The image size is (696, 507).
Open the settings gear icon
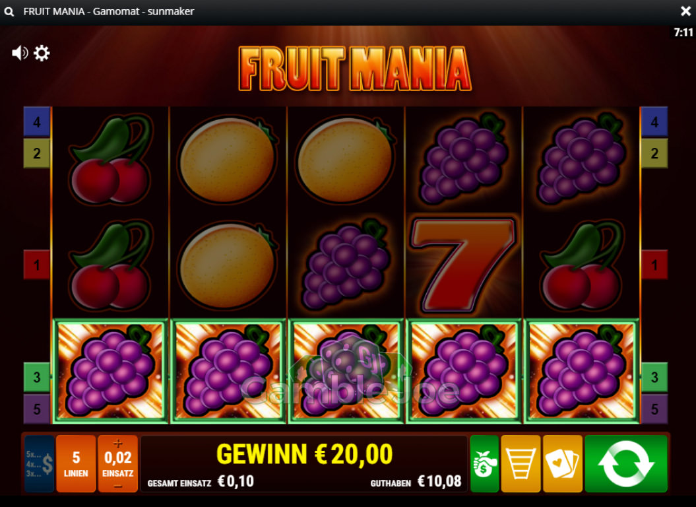pos(42,53)
